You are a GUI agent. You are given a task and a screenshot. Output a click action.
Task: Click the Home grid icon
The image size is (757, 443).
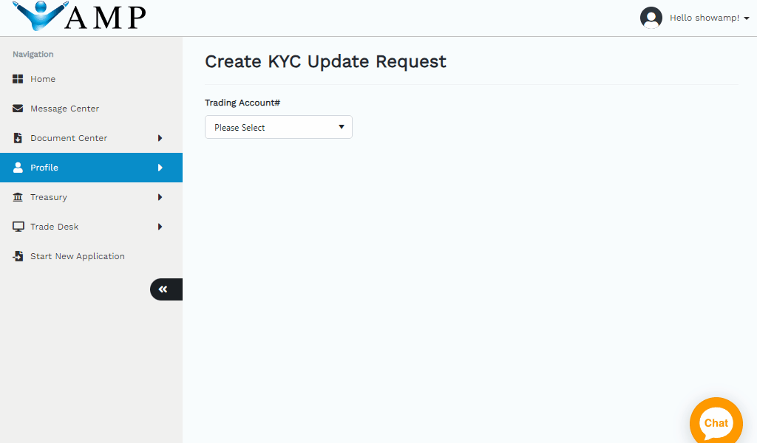point(18,79)
